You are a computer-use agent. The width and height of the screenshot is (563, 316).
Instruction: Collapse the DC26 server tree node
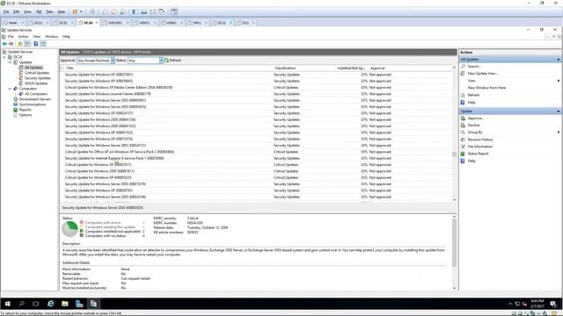4,57
